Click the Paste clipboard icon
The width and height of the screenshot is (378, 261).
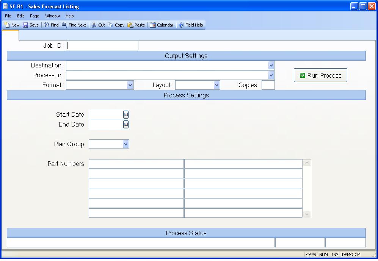pos(130,25)
